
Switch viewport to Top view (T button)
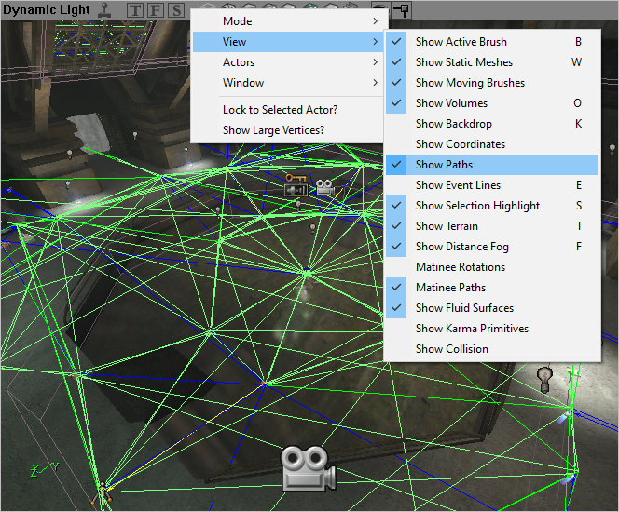(136, 10)
